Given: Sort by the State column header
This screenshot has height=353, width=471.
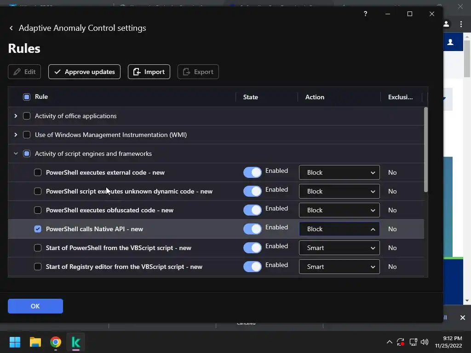Looking at the screenshot, I should point(251,97).
